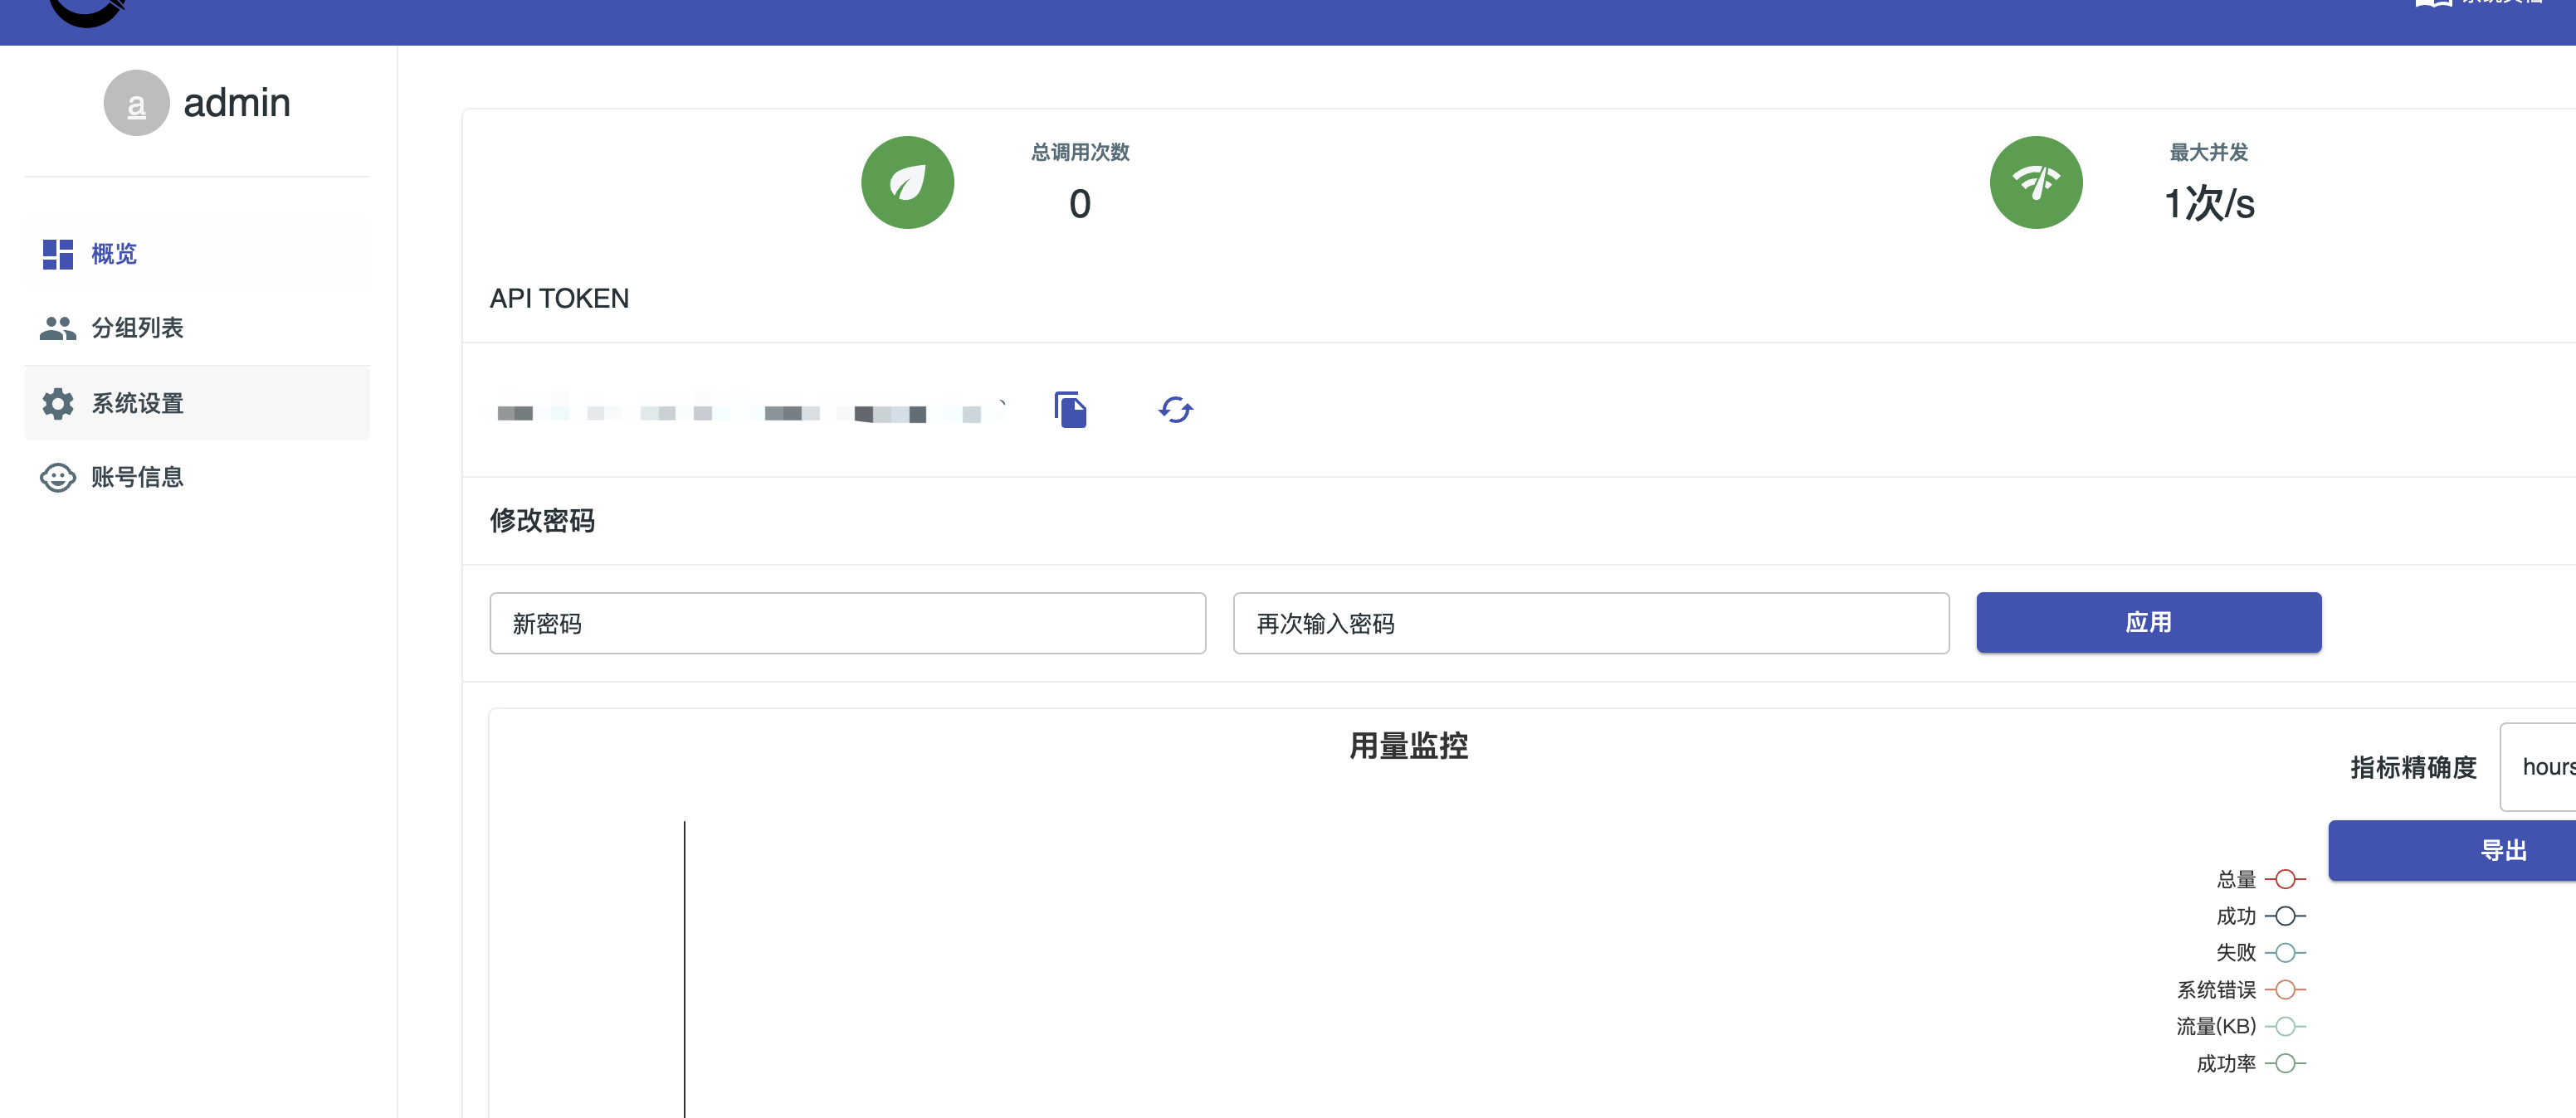Focus the 再次输入密码 input field
Screen dimensions: 2576x1118
(1591, 624)
